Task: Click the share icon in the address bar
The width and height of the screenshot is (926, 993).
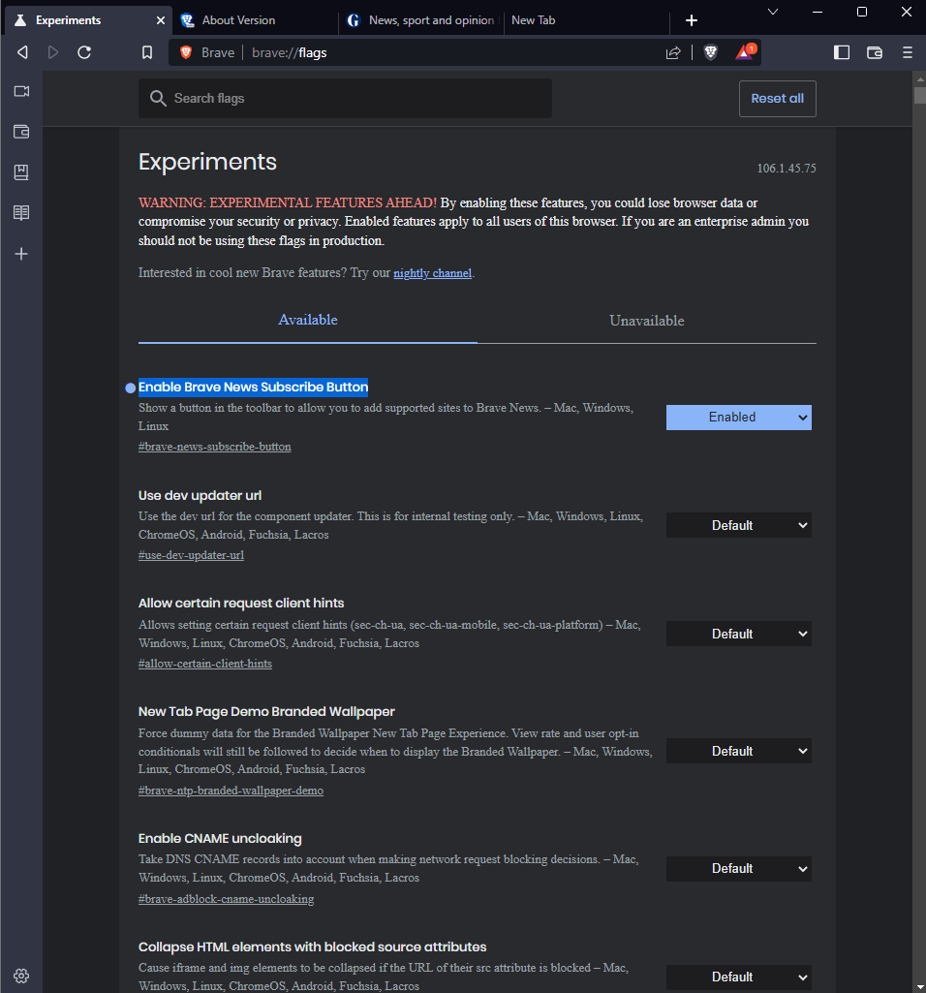Action: 673,52
